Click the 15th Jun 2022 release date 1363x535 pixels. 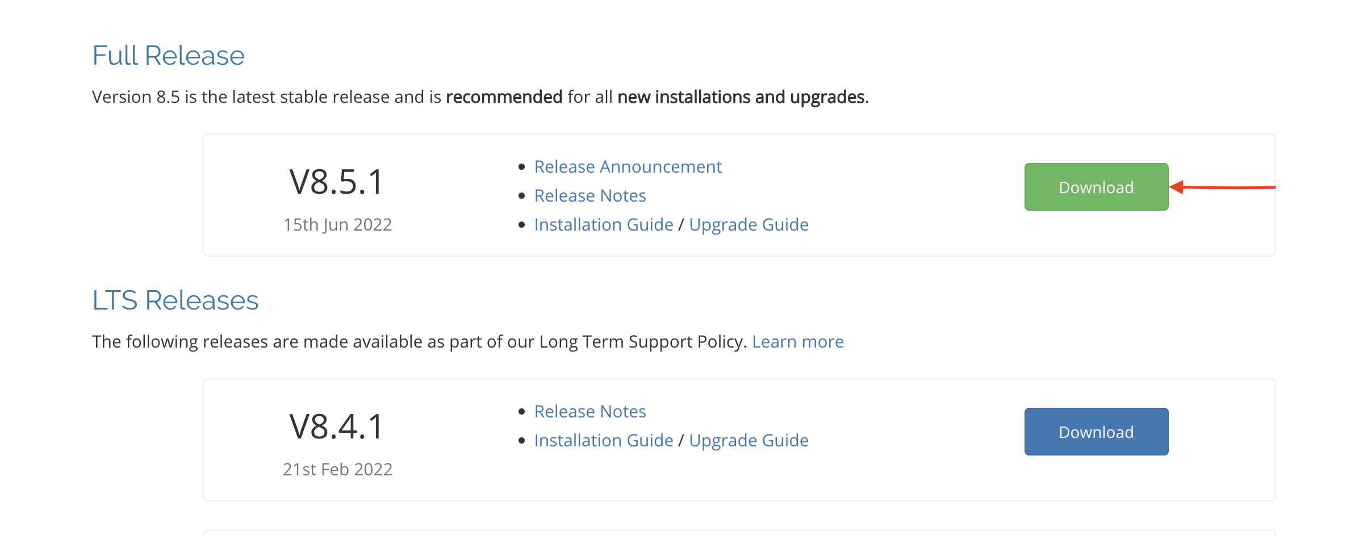click(337, 225)
